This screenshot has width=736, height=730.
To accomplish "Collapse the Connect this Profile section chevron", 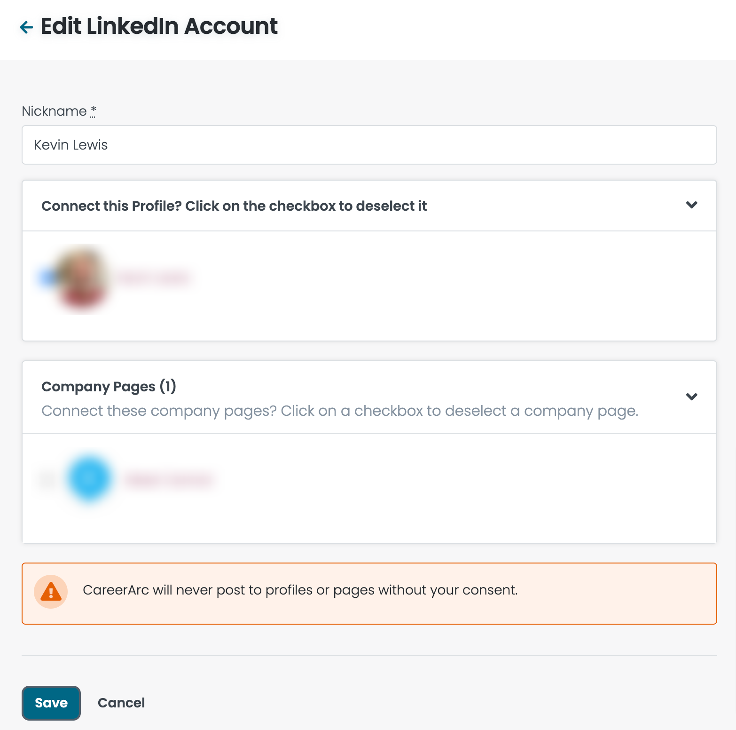I will pos(691,205).
